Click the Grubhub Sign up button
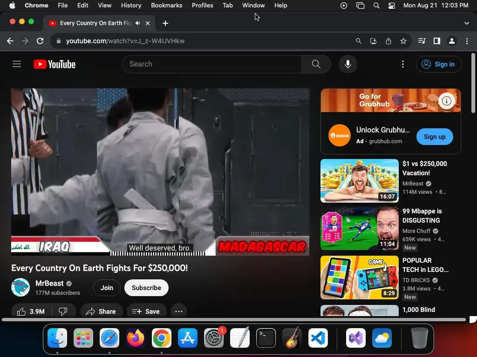 pyautogui.click(x=435, y=137)
